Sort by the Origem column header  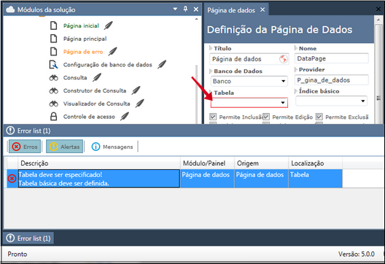pos(262,163)
